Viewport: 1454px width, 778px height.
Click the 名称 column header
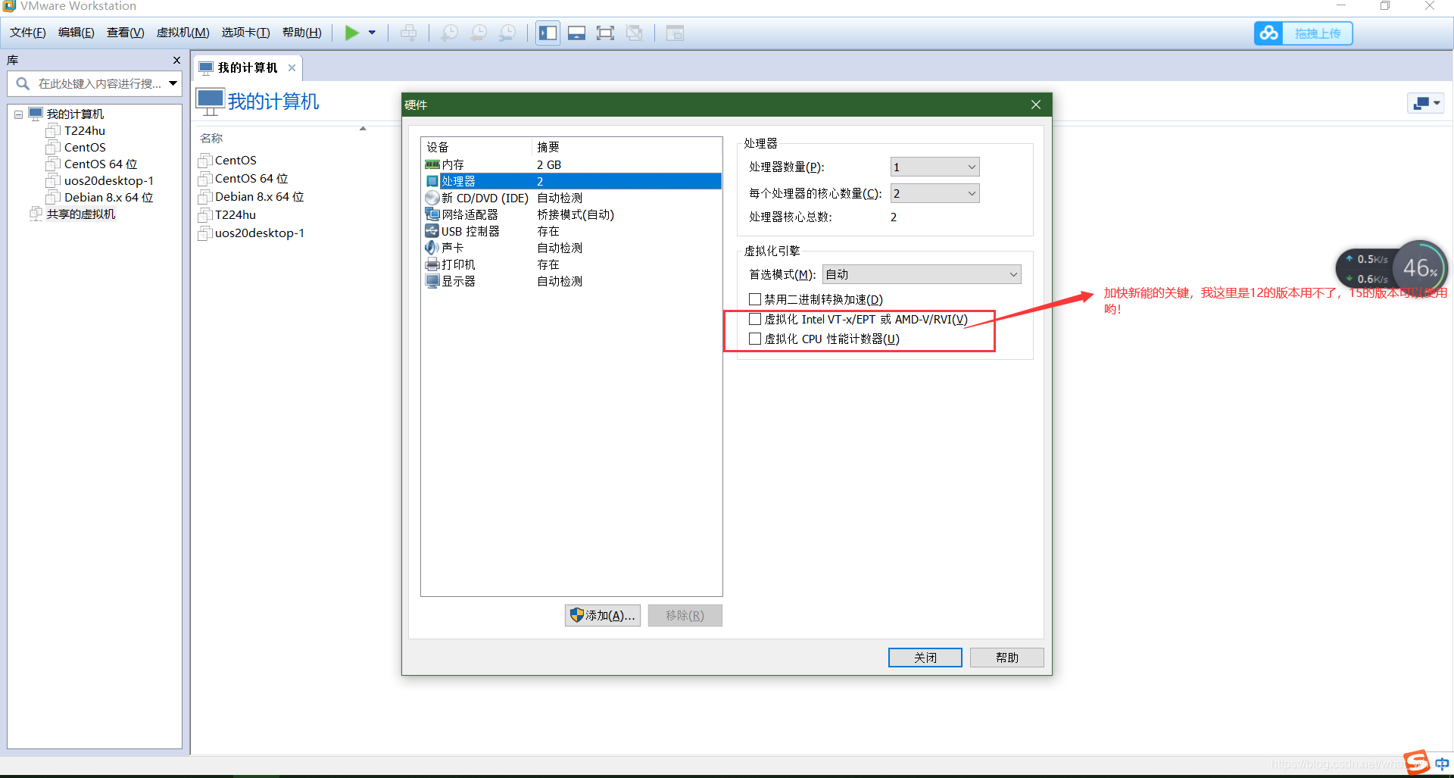[211, 138]
